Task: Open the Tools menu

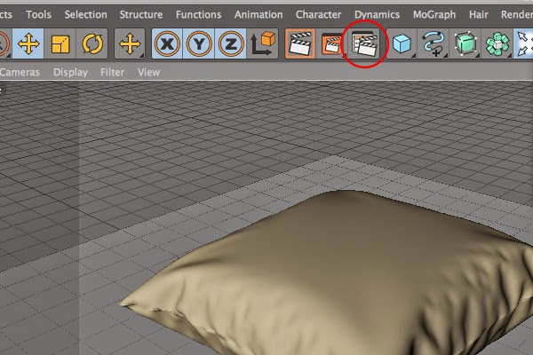Action: tap(38, 14)
